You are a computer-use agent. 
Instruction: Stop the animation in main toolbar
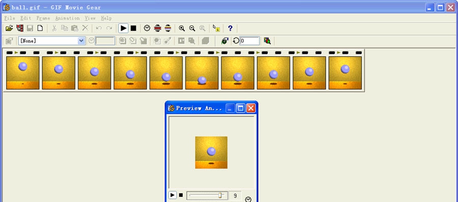[133, 28]
